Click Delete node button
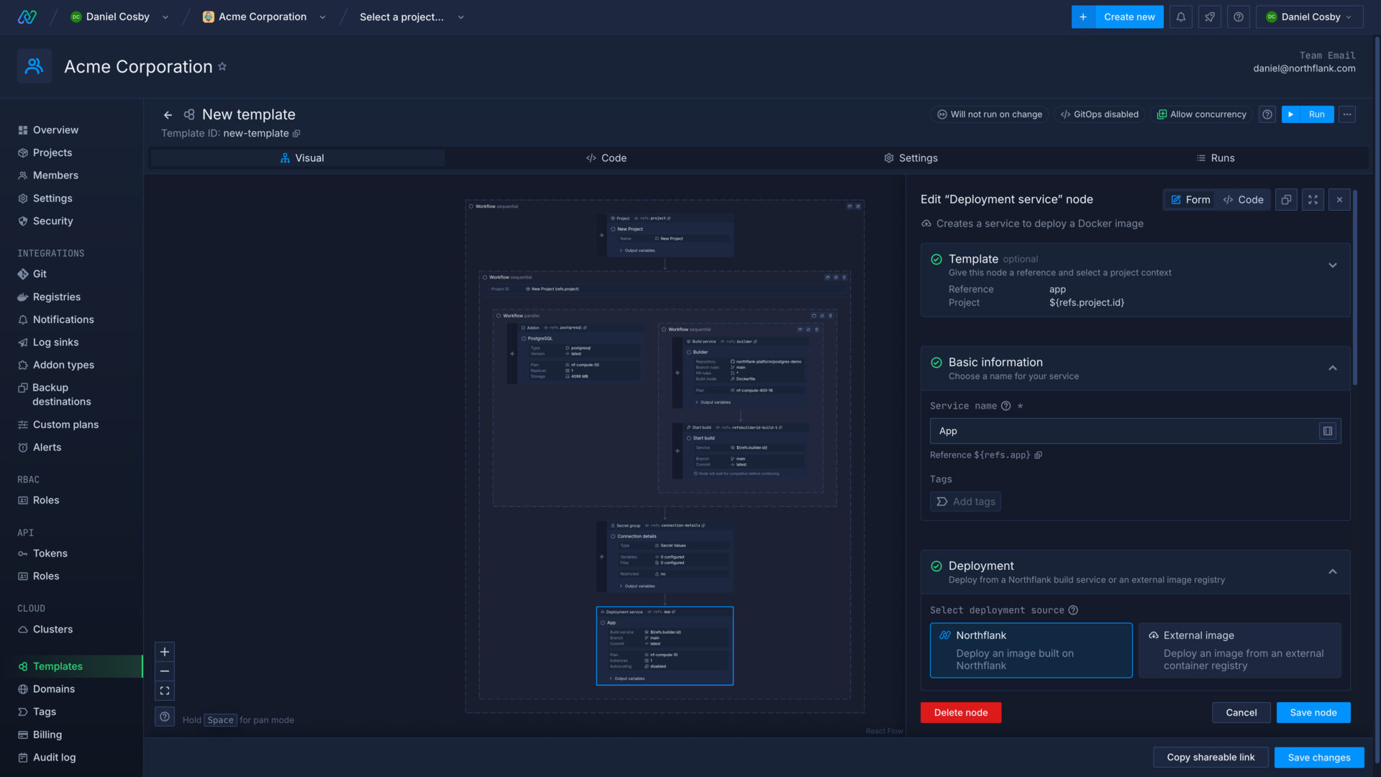This screenshot has width=1381, height=777. pos(961,712)
